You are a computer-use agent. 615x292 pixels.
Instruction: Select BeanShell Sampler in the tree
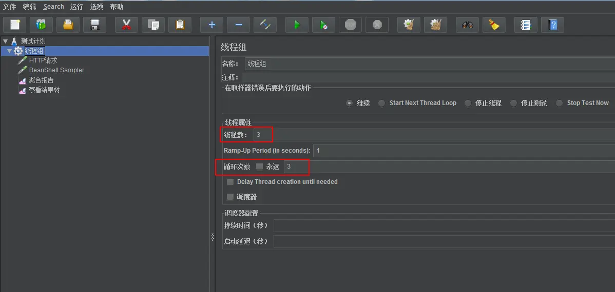pyautogui.click(x=56, y=70)
